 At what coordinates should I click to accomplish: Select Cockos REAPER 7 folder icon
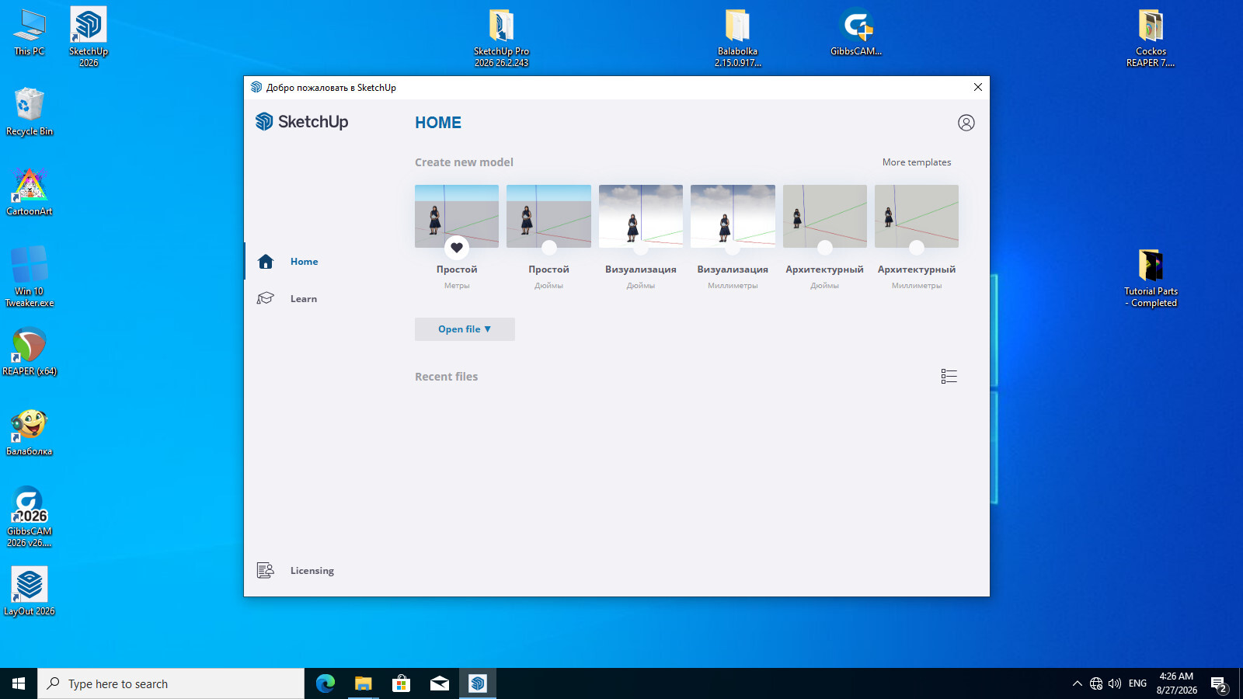pyautogui.click(x=1151, y=37)
